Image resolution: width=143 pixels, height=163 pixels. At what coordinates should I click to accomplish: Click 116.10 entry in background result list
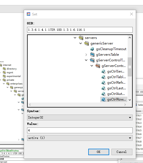139,149
